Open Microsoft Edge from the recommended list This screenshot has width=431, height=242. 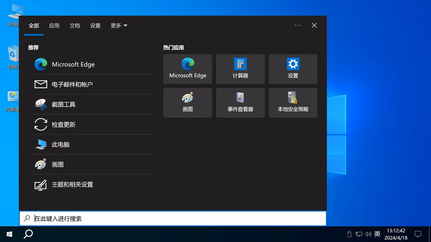[91, 64]
